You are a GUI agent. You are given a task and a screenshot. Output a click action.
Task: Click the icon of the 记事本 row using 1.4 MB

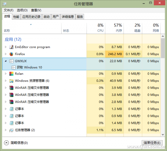pyautogui.click(x=11, y=123)
